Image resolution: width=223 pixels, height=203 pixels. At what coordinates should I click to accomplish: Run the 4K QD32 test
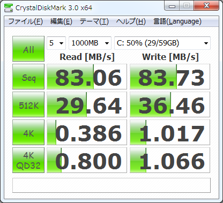click(28, 160)
